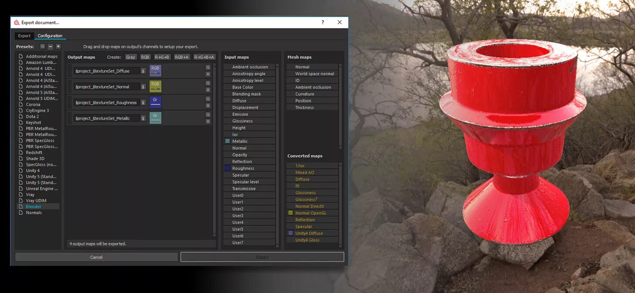The width and height of the screenshot is (635, 293).
Task: Click the yellow RGB channel box of Normal output
Action: click(x=155, y=86)
